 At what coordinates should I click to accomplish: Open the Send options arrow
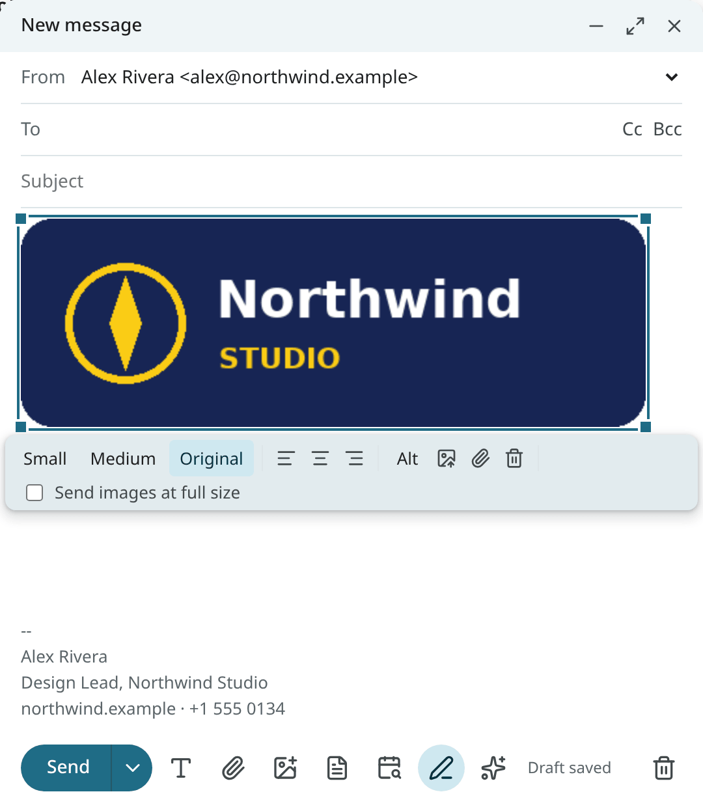(132, 768)
